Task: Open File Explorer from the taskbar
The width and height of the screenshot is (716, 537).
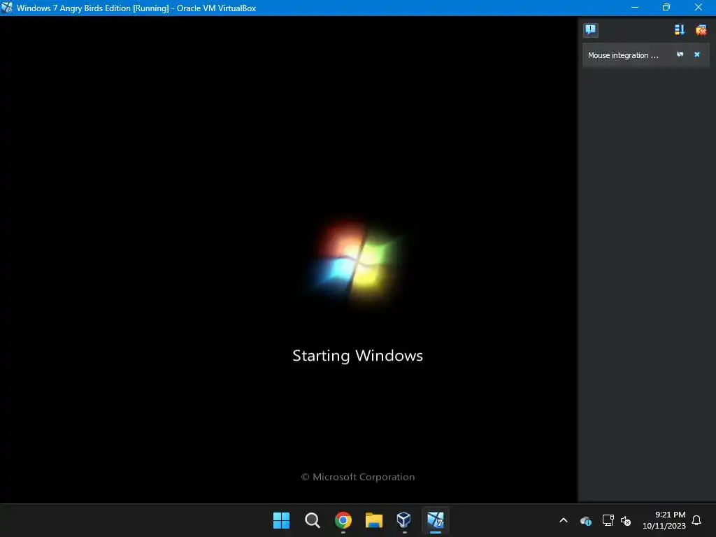Action: [x=374, y=520]
